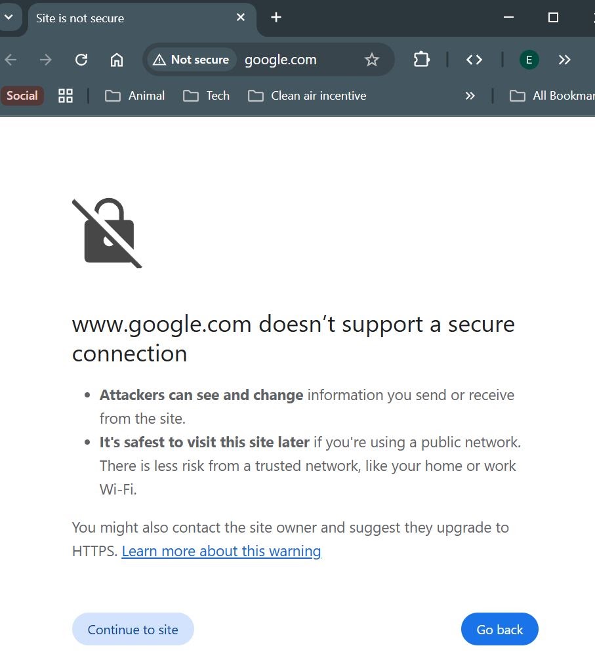The image size is (595, 669).
Task: Open the apps grid shortcut icon
Action: click(x=66, y=96)
